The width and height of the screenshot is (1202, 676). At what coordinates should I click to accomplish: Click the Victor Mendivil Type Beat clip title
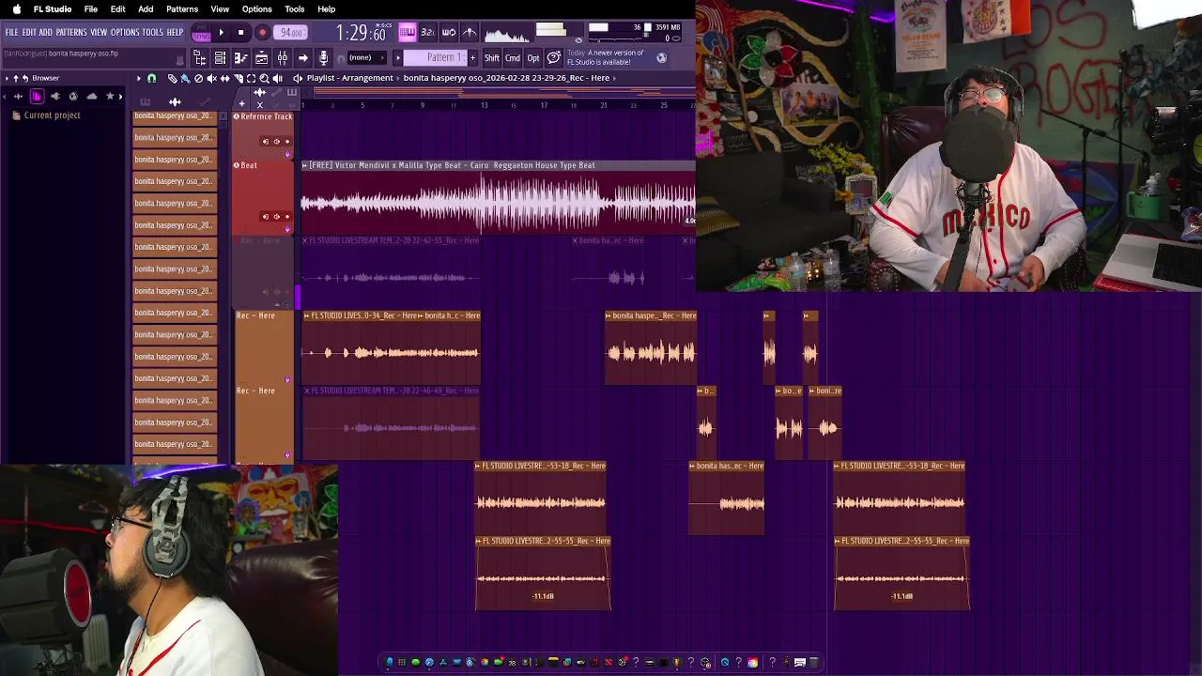click(452, 165)
